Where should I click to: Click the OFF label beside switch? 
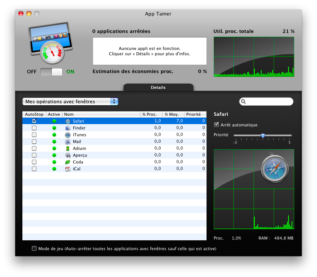pyautogui.click(x=32, y=72)
